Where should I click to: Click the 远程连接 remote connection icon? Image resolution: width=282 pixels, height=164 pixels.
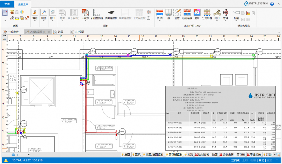[x=187, y=13]
